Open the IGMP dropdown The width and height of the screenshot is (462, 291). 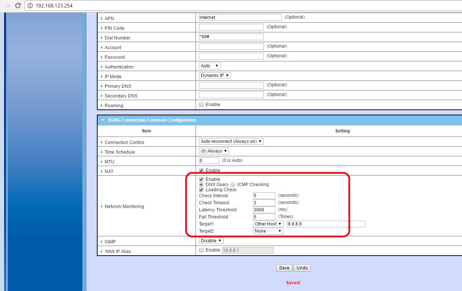(211, 241)
